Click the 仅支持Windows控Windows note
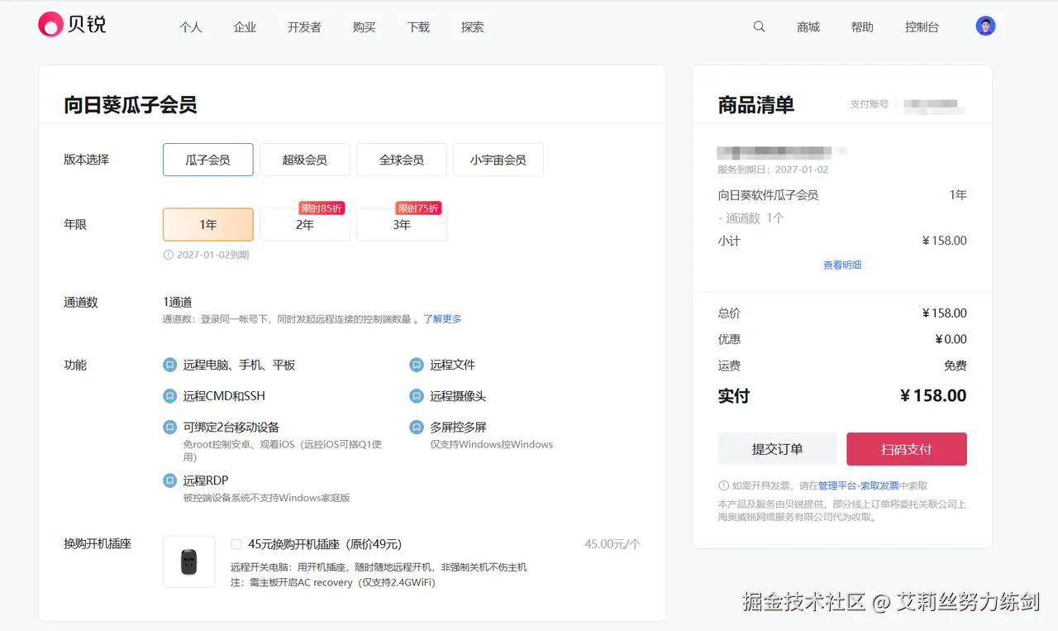 pos(491,444)
